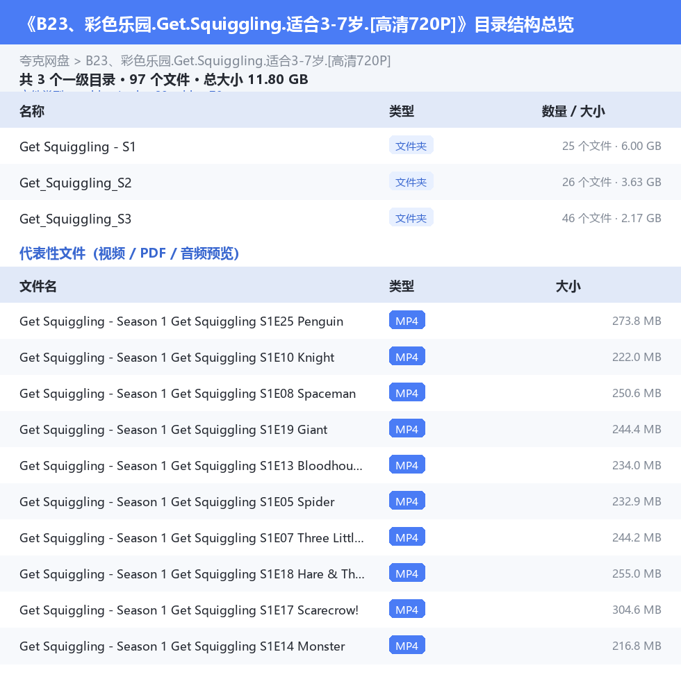Viewport: 681px width, 686px height.
Task: Click the 244.2 MB size value
Action: tap(637, 537)
